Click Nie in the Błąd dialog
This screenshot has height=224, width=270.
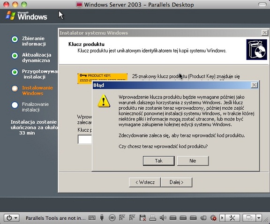point(193,161)
